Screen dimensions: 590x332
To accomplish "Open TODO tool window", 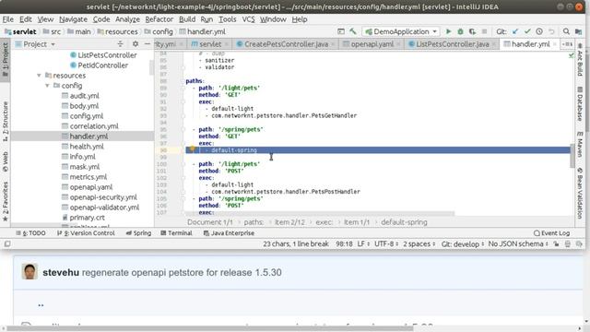I will pos(30,233).
